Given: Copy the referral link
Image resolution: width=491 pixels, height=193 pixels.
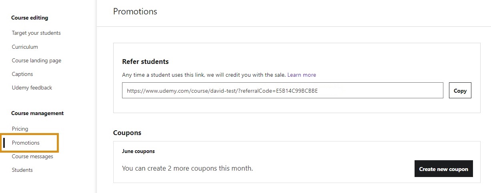Looking at the screenshot, I should pyautogui.click(x=460, y=91).
